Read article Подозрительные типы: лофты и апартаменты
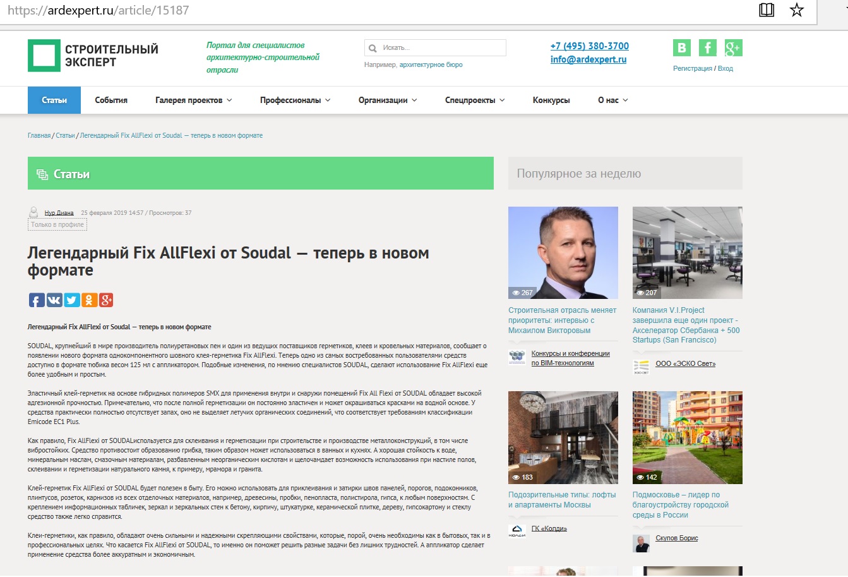The height and width of the screenshot is (577, 848). pos(562,500)
